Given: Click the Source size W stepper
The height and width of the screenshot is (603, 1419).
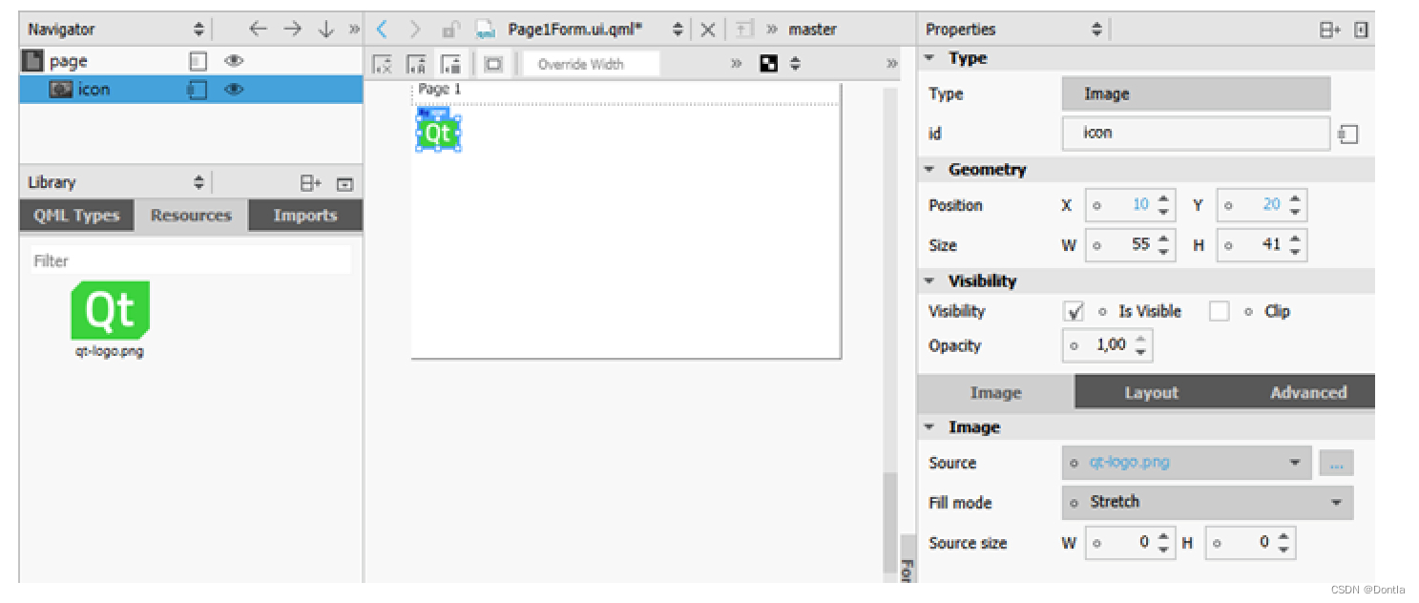Looking at the screenshot, I should point(1164,543).
